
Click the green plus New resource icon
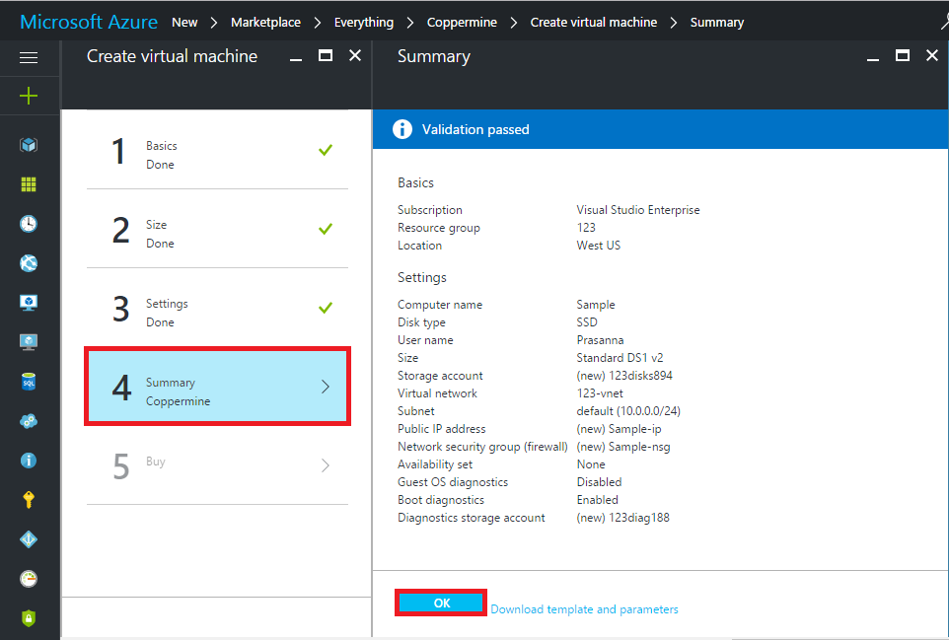tap(29, 96)
